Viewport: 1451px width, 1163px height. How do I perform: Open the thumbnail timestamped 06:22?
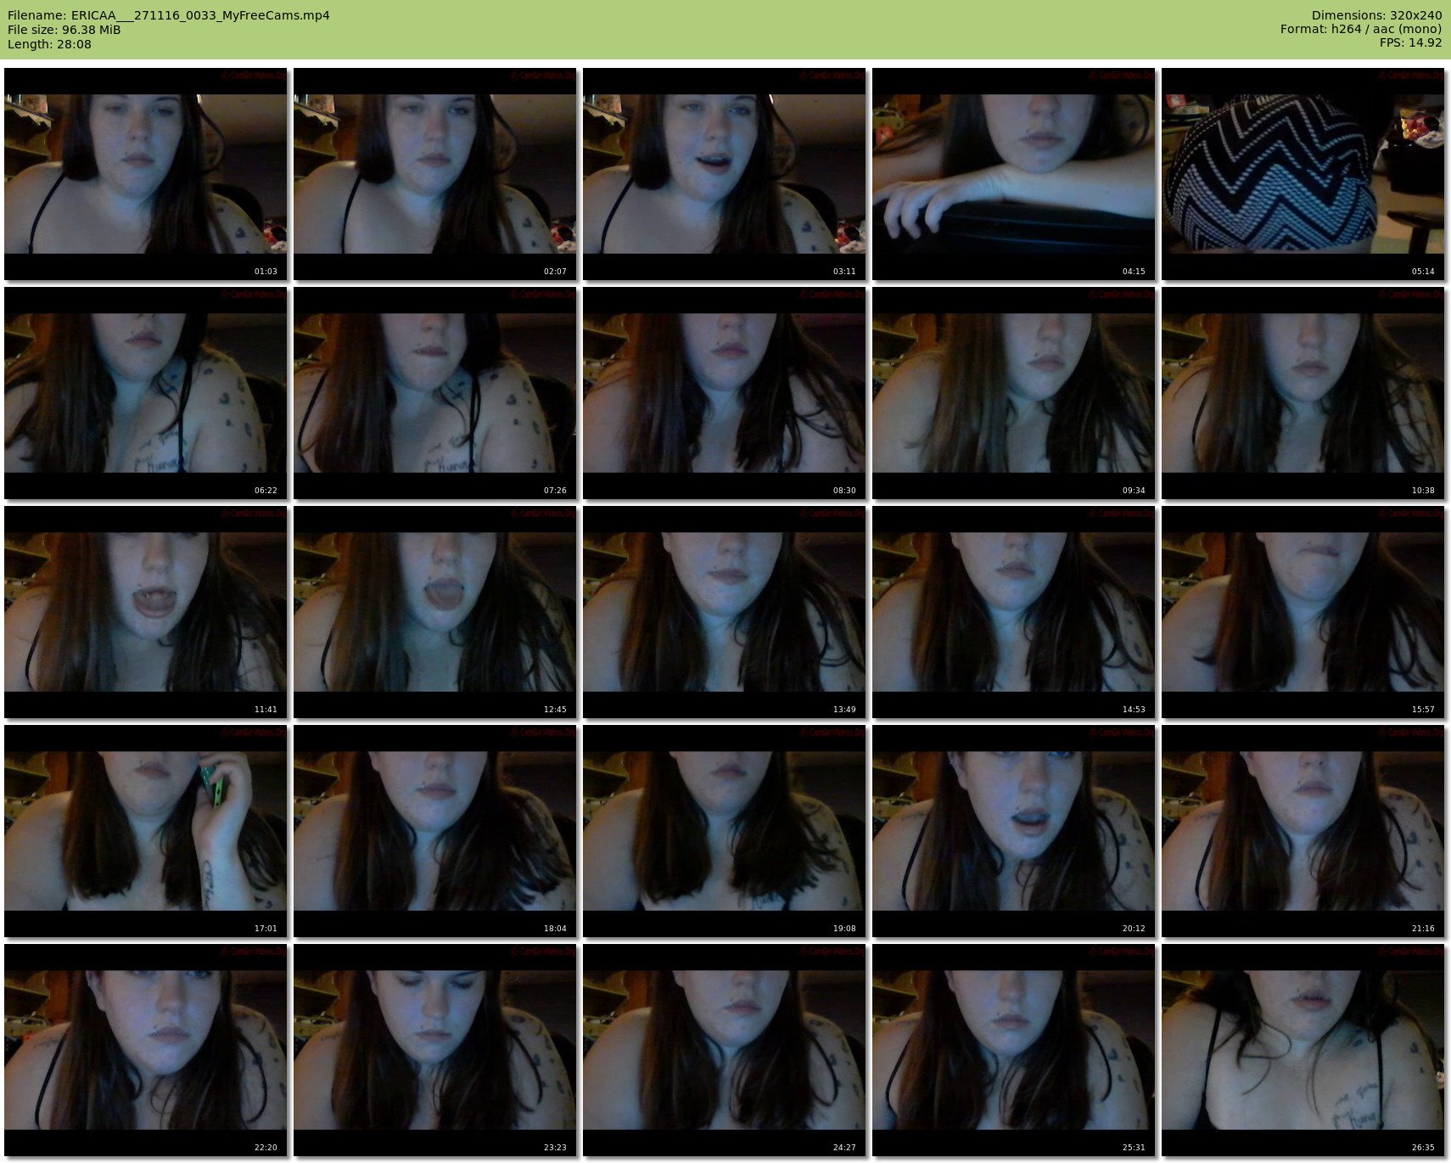145,393
